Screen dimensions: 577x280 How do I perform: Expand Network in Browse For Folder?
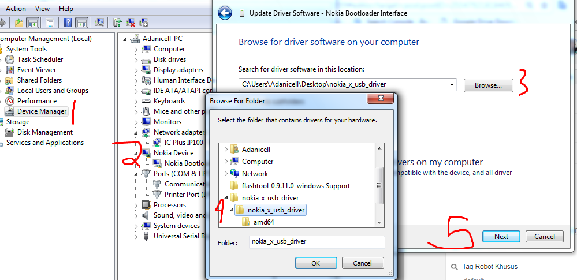[x=226, y=174]
